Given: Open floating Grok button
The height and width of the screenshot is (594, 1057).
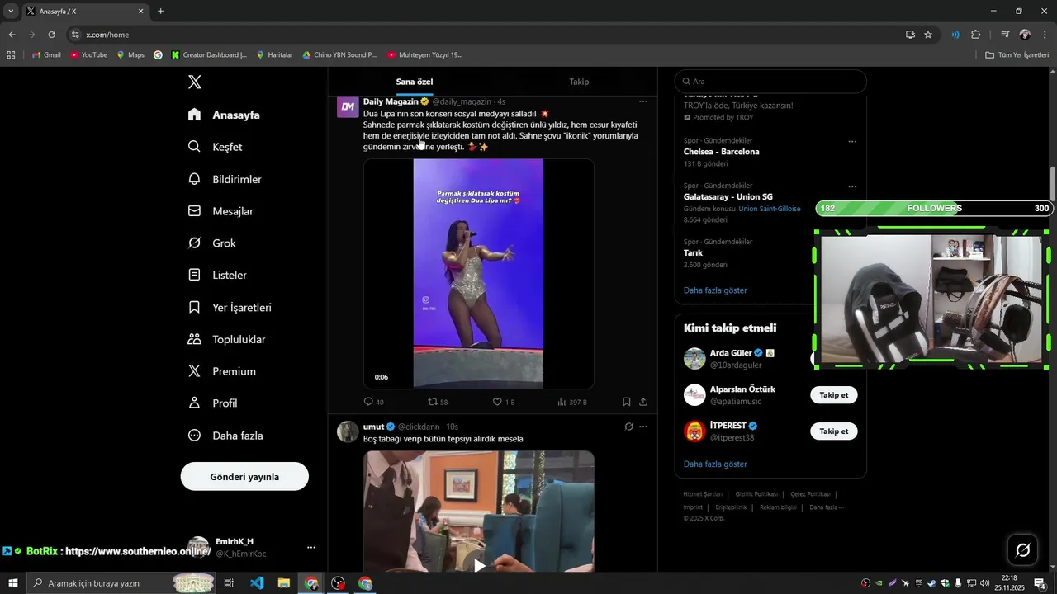Looking at the screenshot, I should [1022, 550].
